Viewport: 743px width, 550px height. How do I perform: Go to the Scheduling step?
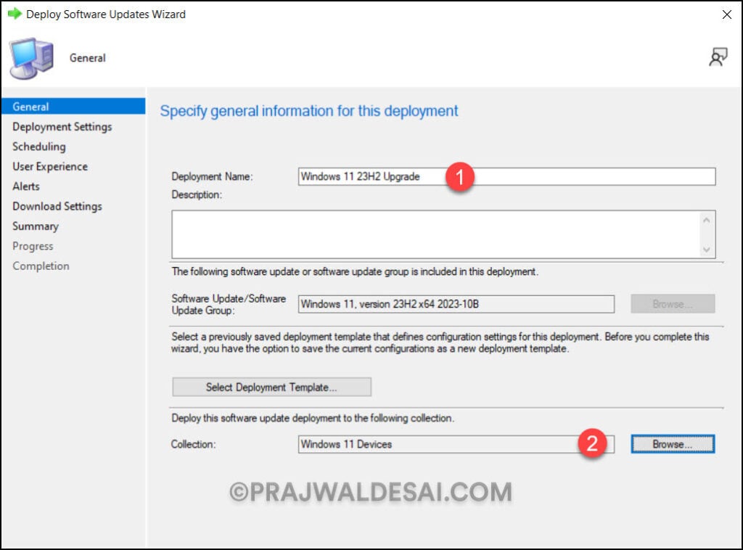click(x=39, y=147)
